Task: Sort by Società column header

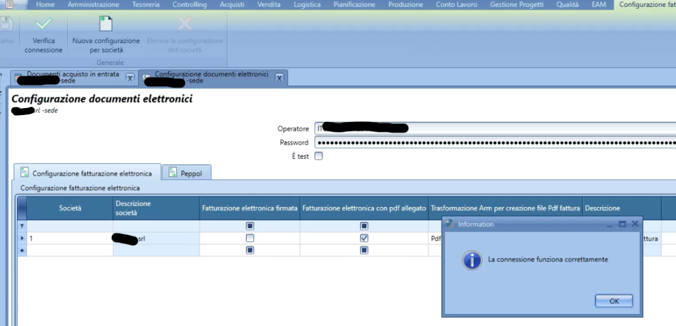Action: (70, 208)
